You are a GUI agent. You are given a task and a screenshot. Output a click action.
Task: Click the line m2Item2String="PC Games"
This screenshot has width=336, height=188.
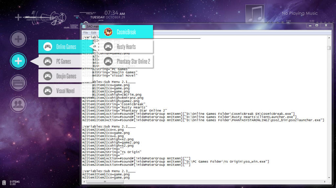(x=106, y=69)
